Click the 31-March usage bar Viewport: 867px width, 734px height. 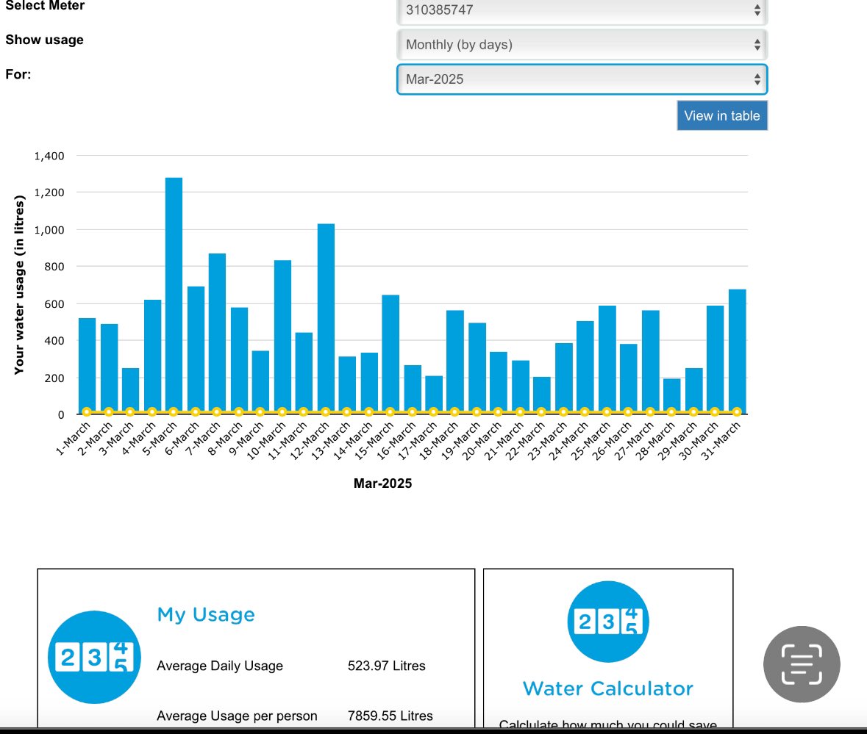[x=737, y=351]
